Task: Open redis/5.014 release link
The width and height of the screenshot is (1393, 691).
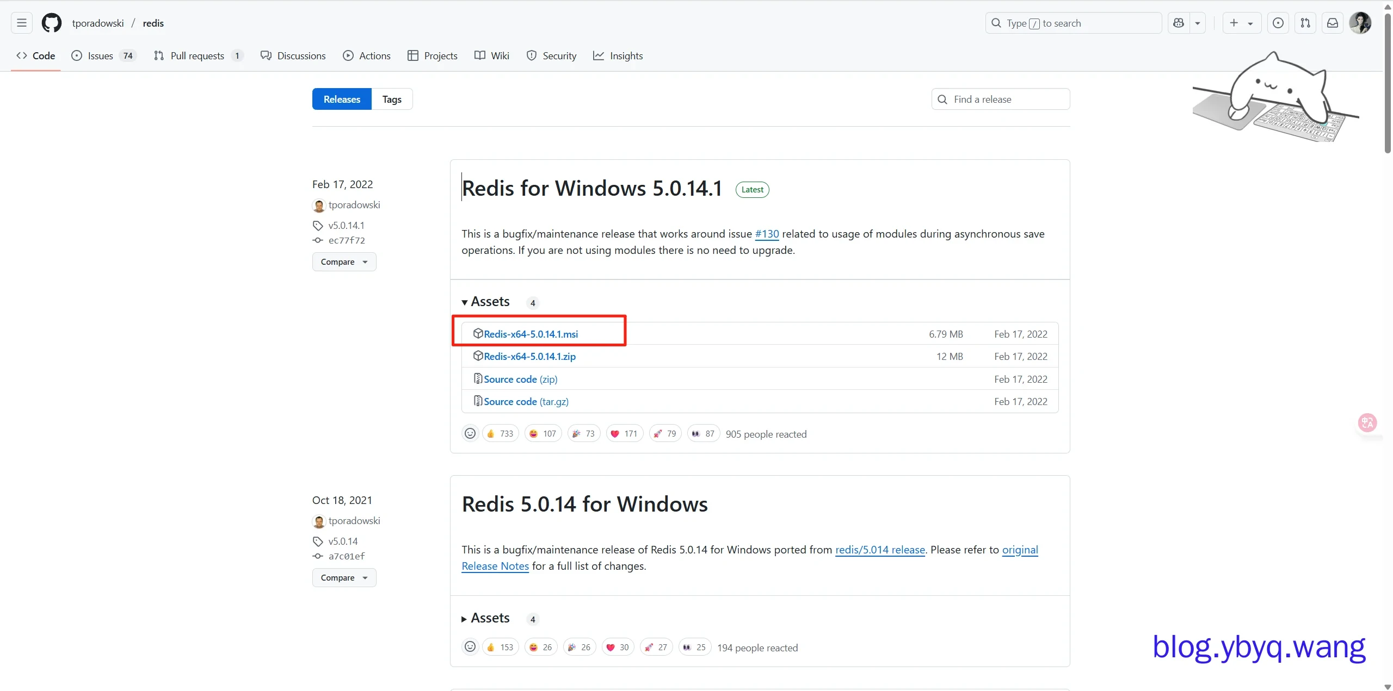Action: 880,550
